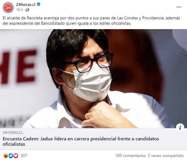Open the three-dots post options menu
Screen dimensions: 187x160
pos(179,7)
